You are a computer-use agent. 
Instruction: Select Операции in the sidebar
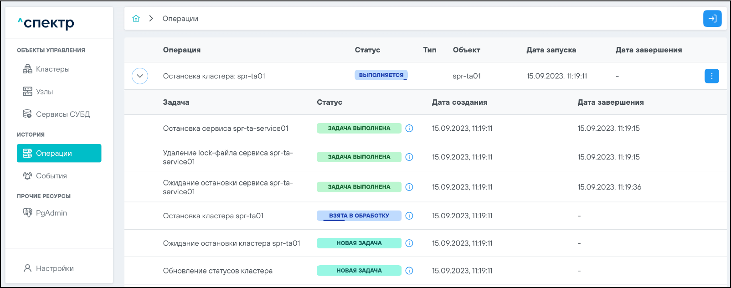pyautogui.click(x=59, y=153)
